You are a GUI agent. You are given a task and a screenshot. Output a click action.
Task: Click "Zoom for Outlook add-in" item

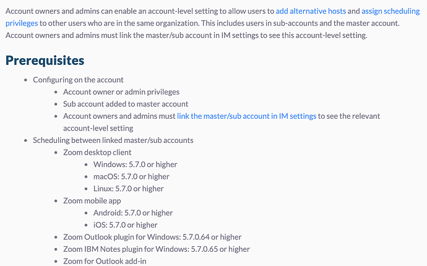pyautogui.click(x=105, y=262)
